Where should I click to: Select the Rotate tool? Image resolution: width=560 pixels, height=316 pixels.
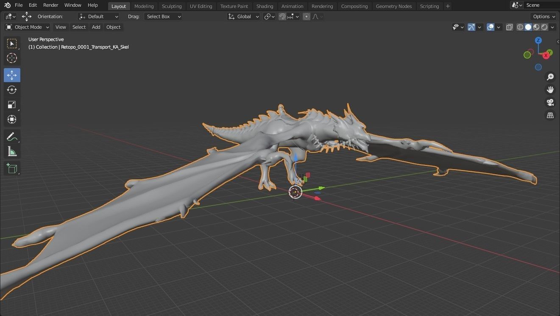[x=12, y=90]
